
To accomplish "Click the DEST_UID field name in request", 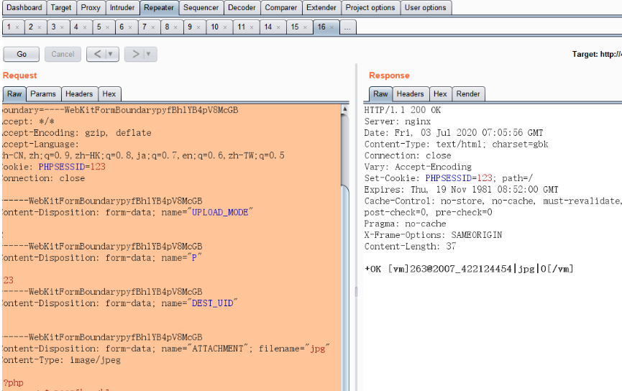I will 213,303.
